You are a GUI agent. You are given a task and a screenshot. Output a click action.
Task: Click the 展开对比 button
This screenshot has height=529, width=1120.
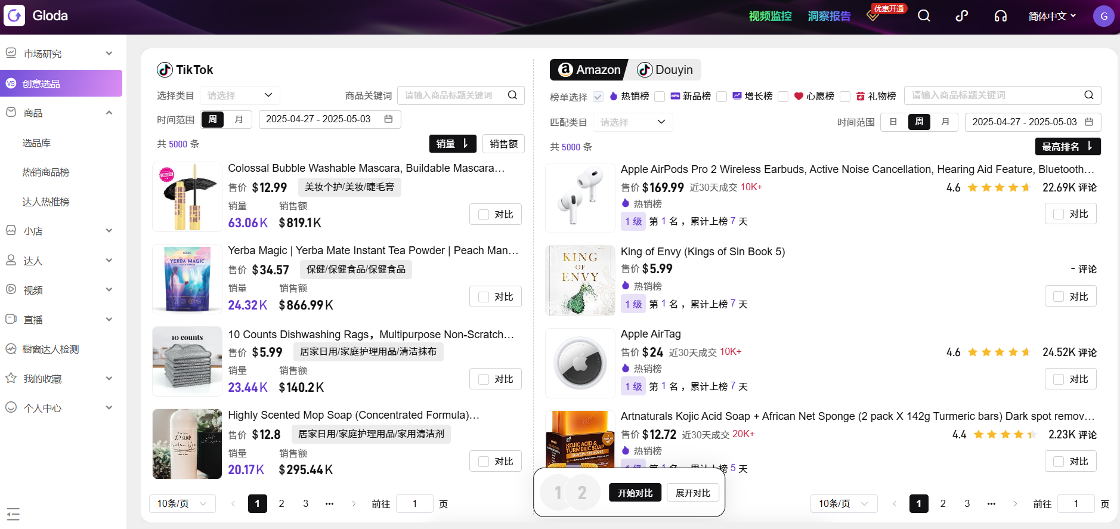point(693,493)
